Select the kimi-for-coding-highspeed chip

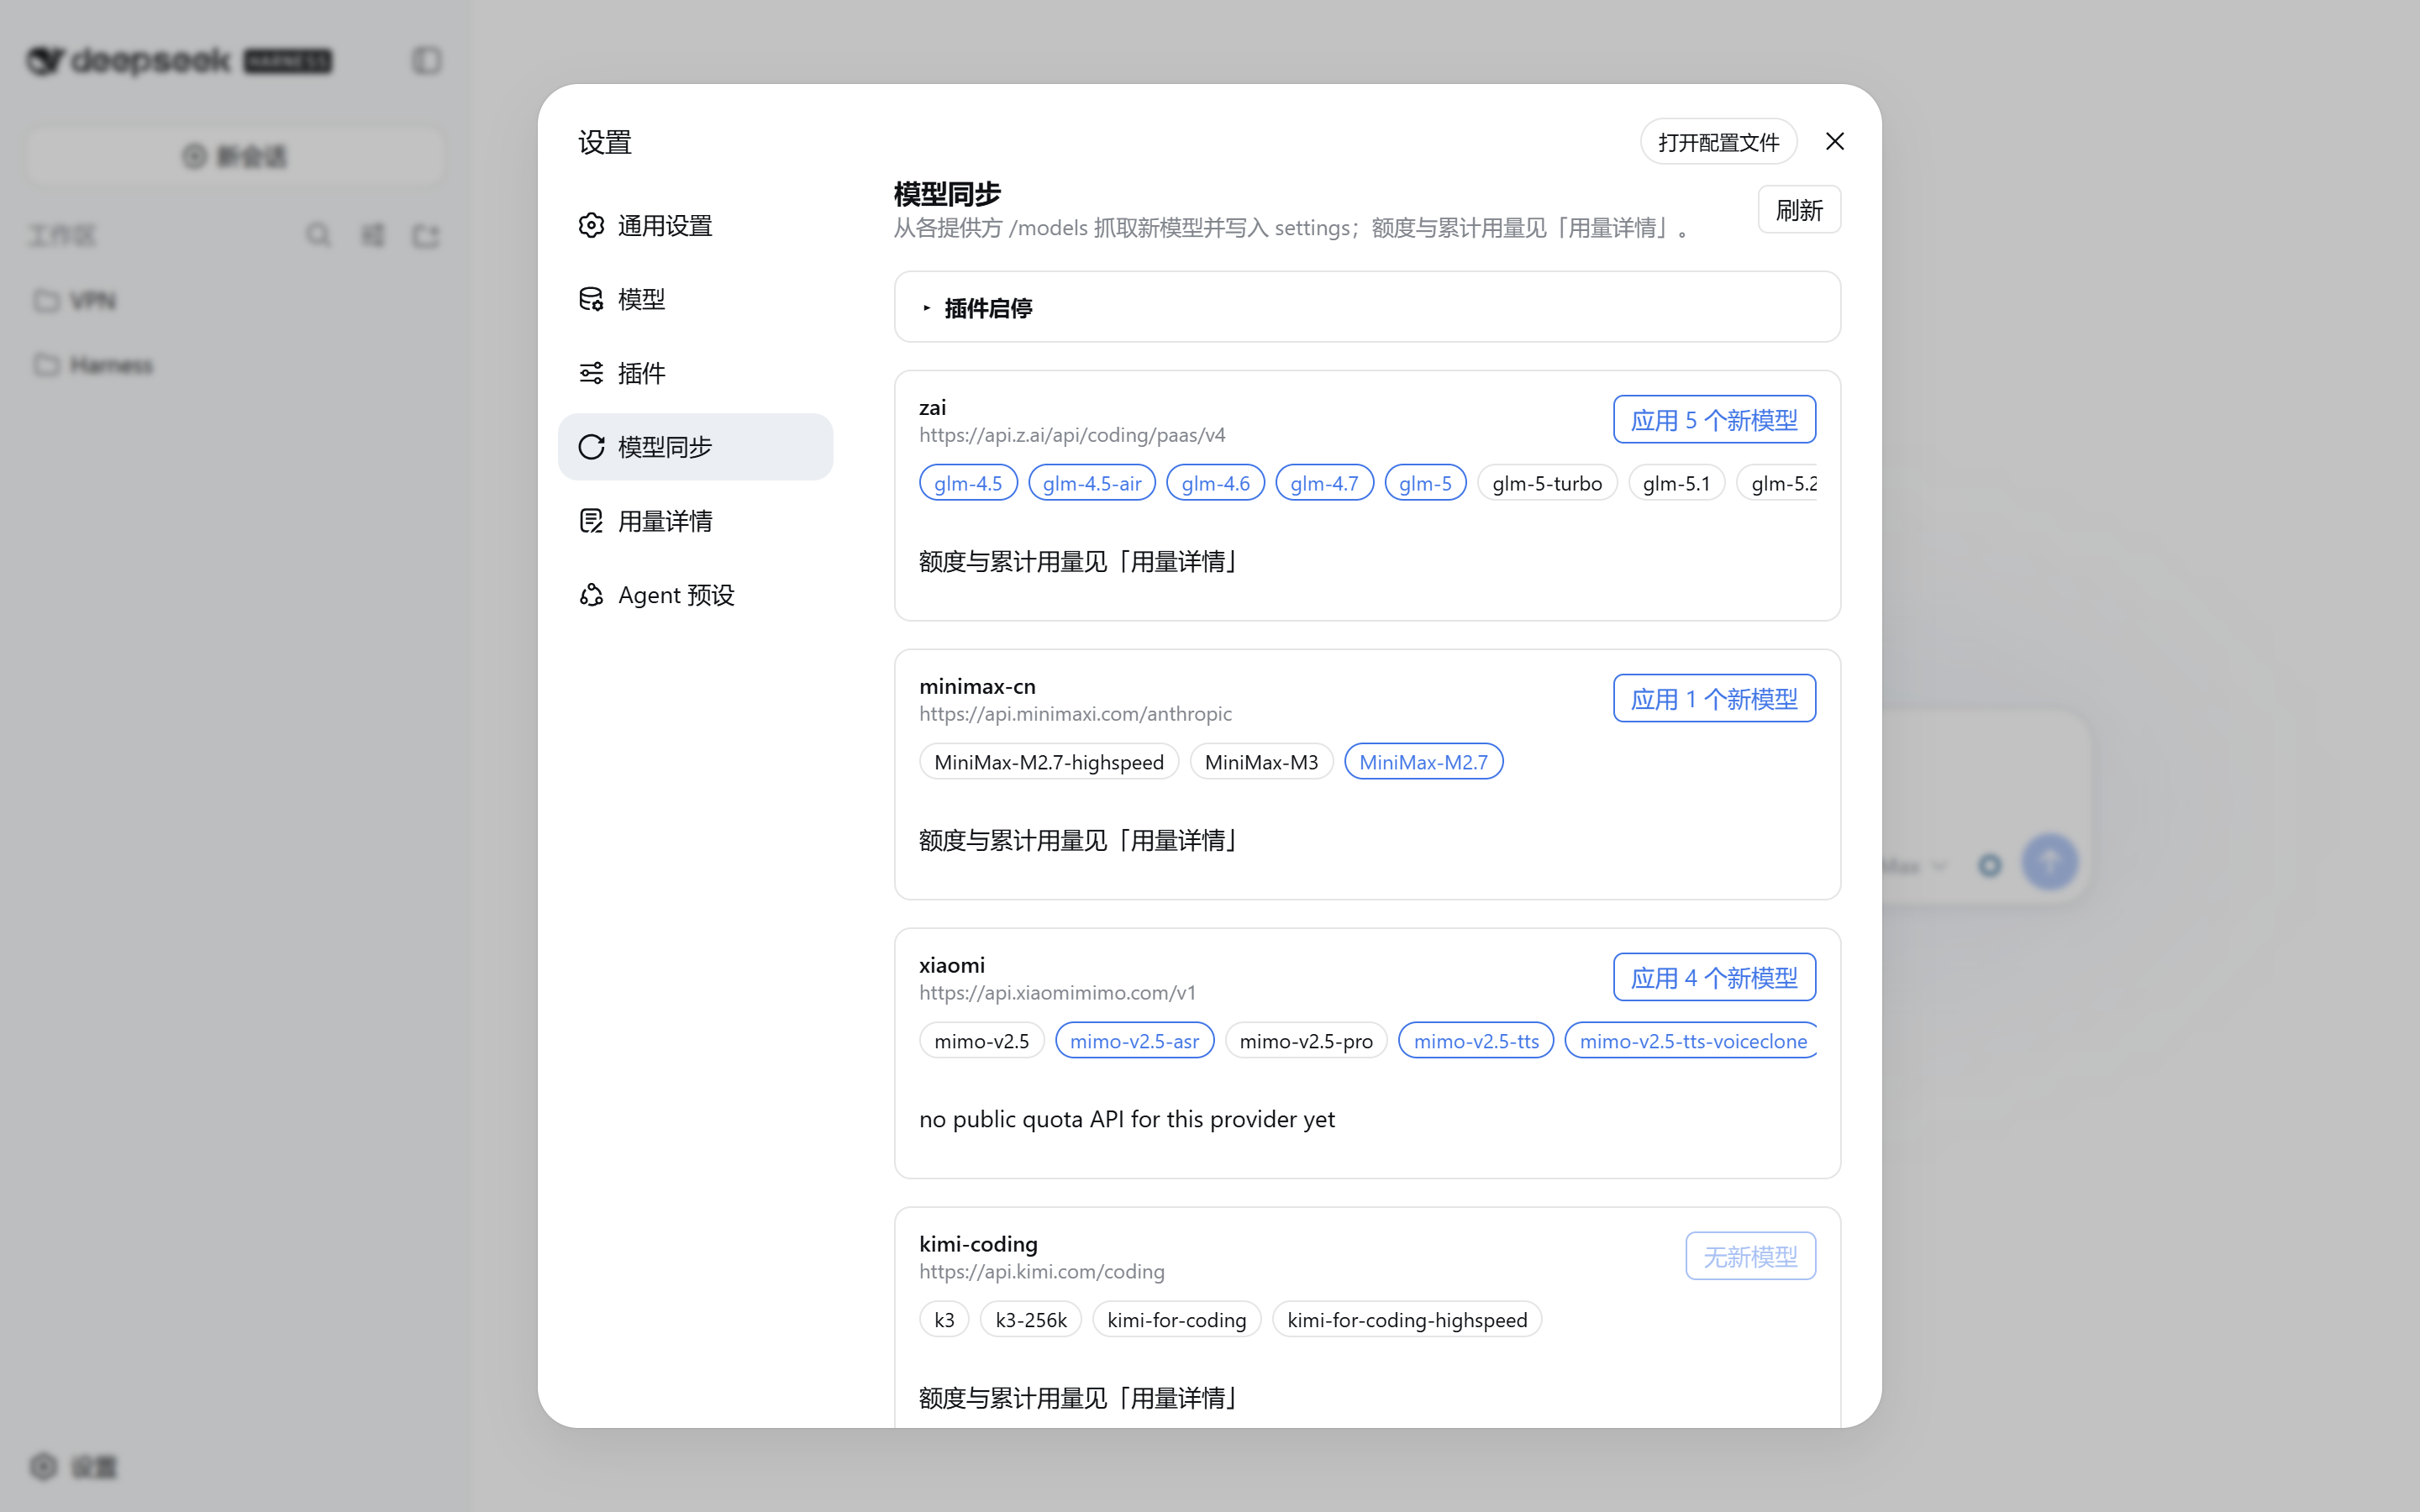(1407, 1320)
